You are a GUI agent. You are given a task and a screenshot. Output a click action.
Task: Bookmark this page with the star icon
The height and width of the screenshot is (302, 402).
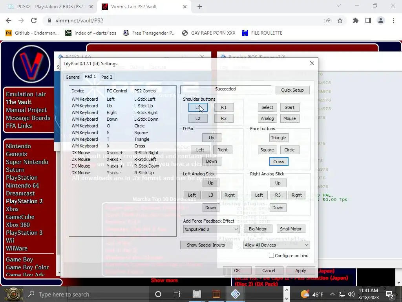[340, 20]
